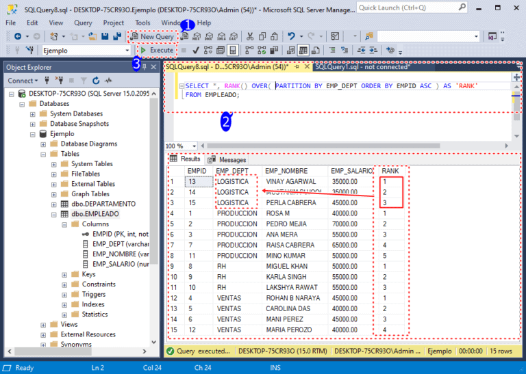526x374 pixels.
Task: Click the editor horizontal scrollbar
Action: point(323,146)
